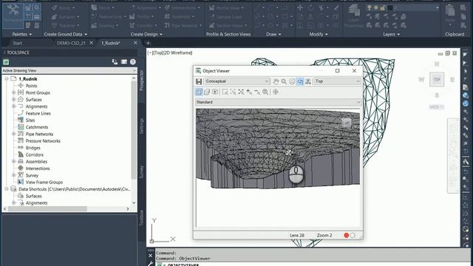Expand the Pipe Networks tree node
The image size is (473, 266).
(13, 134)
